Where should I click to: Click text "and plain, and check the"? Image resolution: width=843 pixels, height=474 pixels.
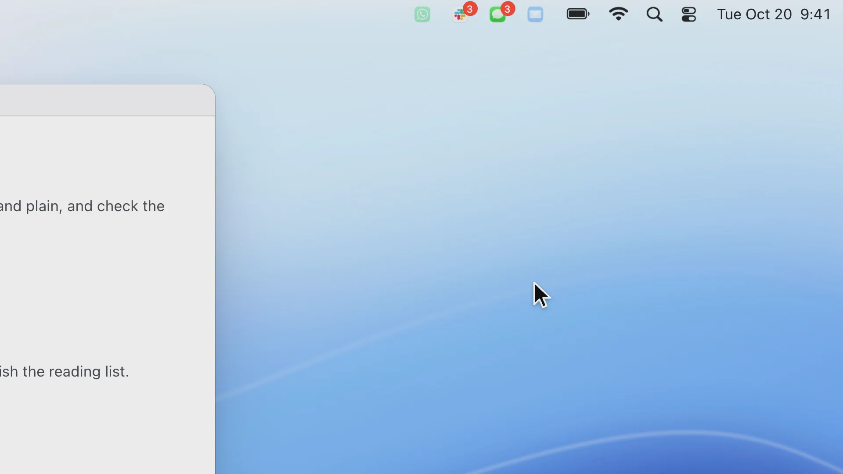tap(82, 206)
